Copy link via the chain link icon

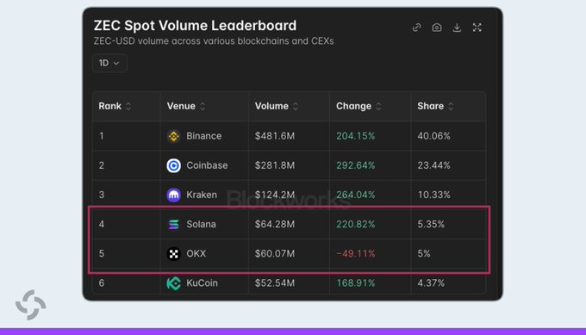coord(416,28)
